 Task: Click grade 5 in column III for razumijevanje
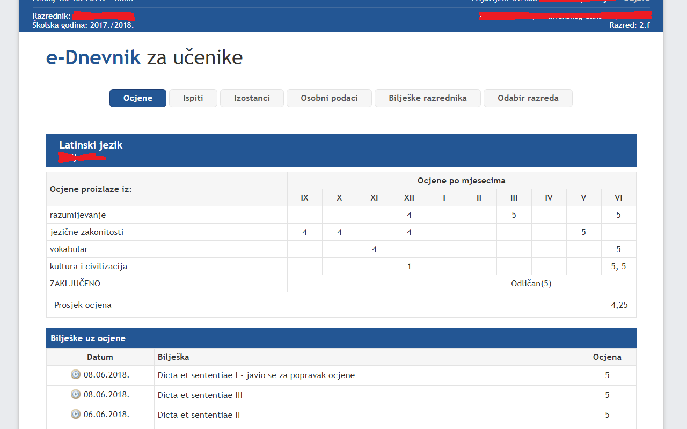[x=514, y=214]
